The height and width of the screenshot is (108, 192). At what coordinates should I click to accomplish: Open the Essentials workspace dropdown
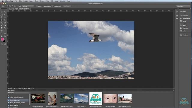(x=183, y=6)
